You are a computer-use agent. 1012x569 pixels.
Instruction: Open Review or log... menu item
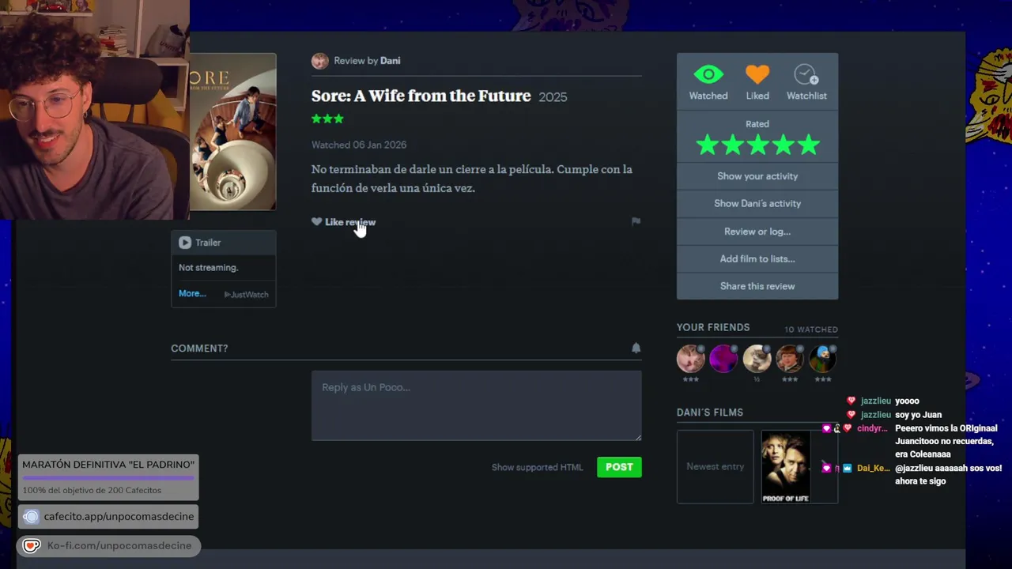(757, 232)
